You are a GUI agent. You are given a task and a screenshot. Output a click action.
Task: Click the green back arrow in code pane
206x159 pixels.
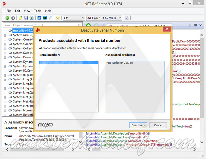[x=89, y=25]
